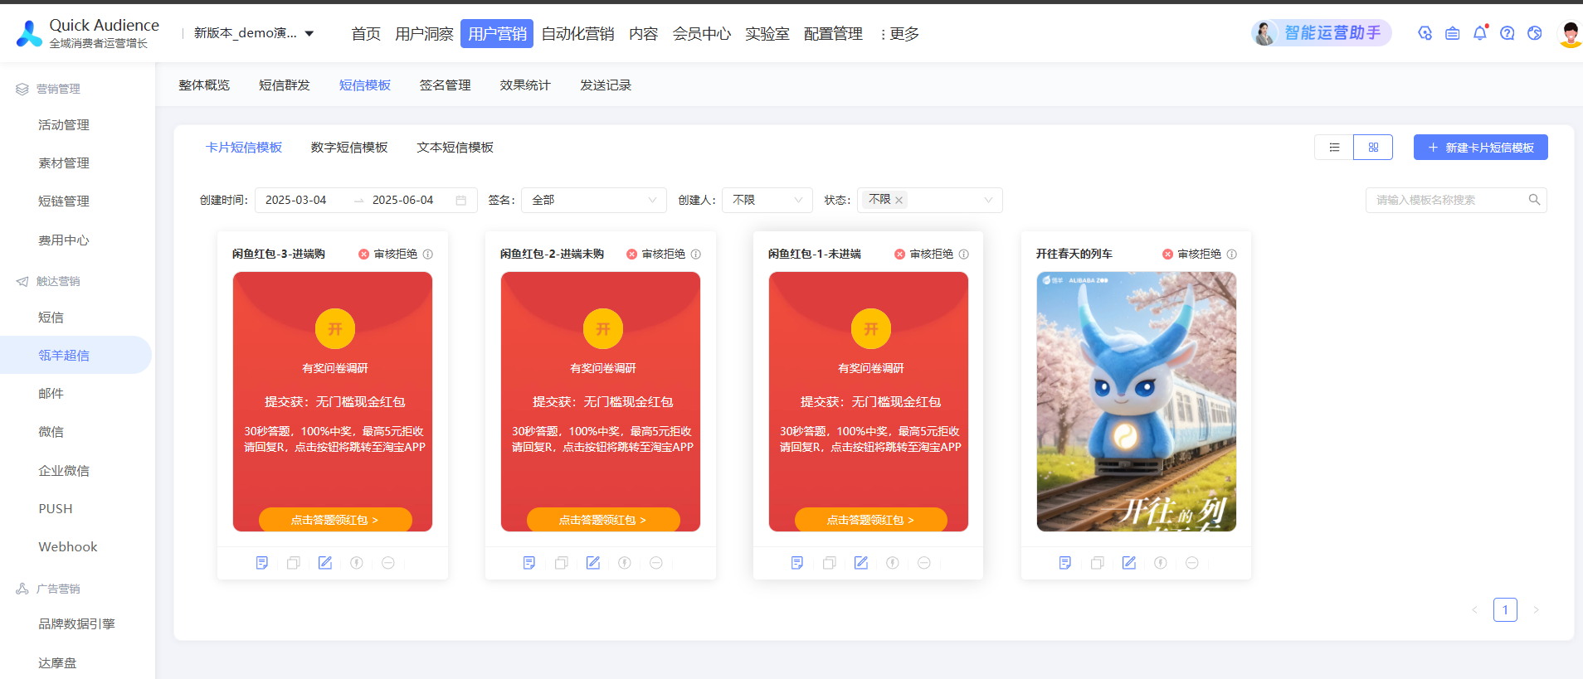Click lightning icon on 闲鱼红包-2-进端未购 card
Image resolution: width=1583 pixels, height=679 pixels.
[x=625, y=563]
